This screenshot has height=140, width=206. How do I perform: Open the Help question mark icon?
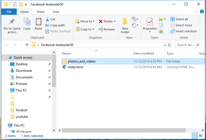(202, 12)
